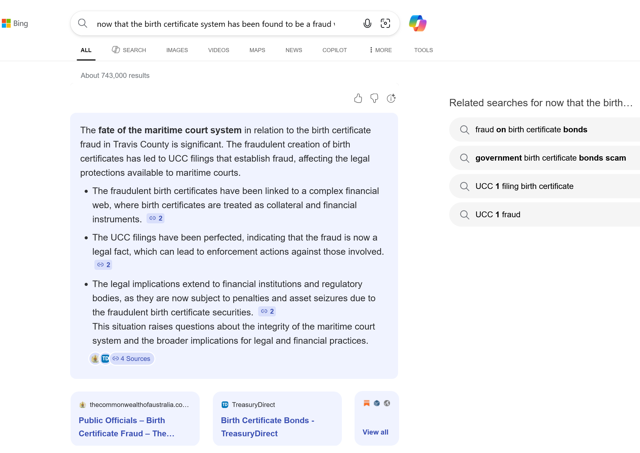The image size is (640, 453).
Task: Dislike the answer with thumbs down
Action: click(x=374, y=98)
